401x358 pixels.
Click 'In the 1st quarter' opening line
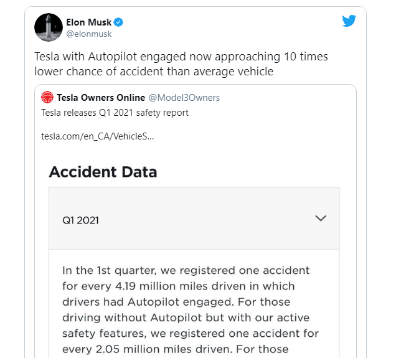(186, 271)
